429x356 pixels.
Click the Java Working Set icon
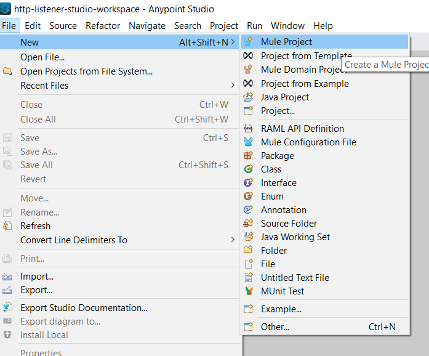coord(249,237)
